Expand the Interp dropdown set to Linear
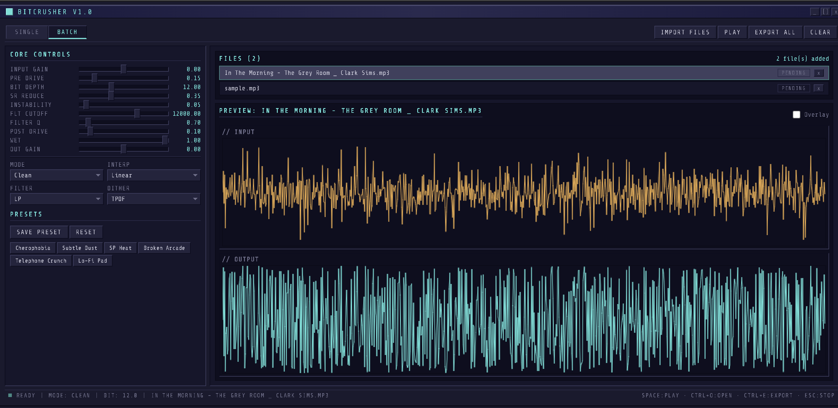Viewport: 838px width, 408px height. (x=154, y=175)
